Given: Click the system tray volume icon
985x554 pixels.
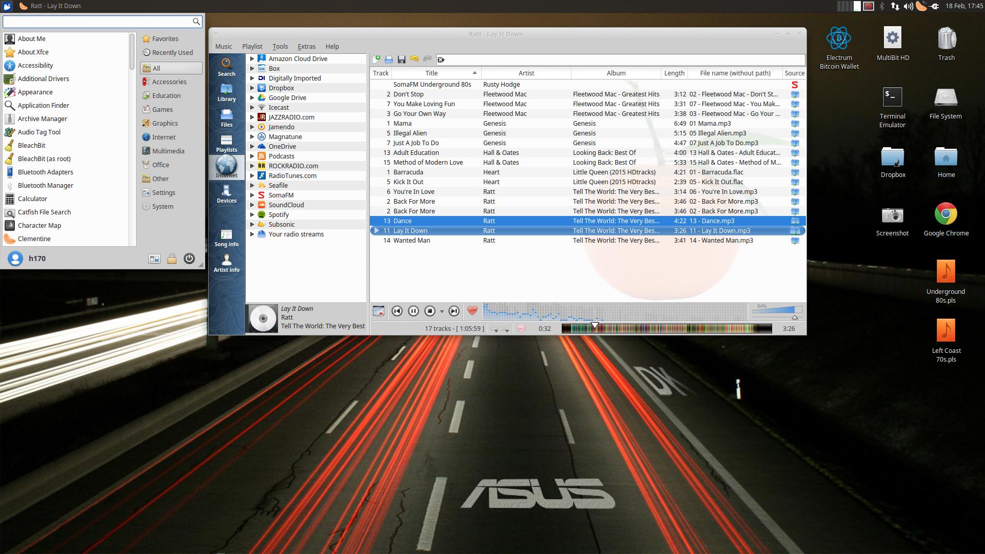Looking at the screenshot, I should coord(908,6).
